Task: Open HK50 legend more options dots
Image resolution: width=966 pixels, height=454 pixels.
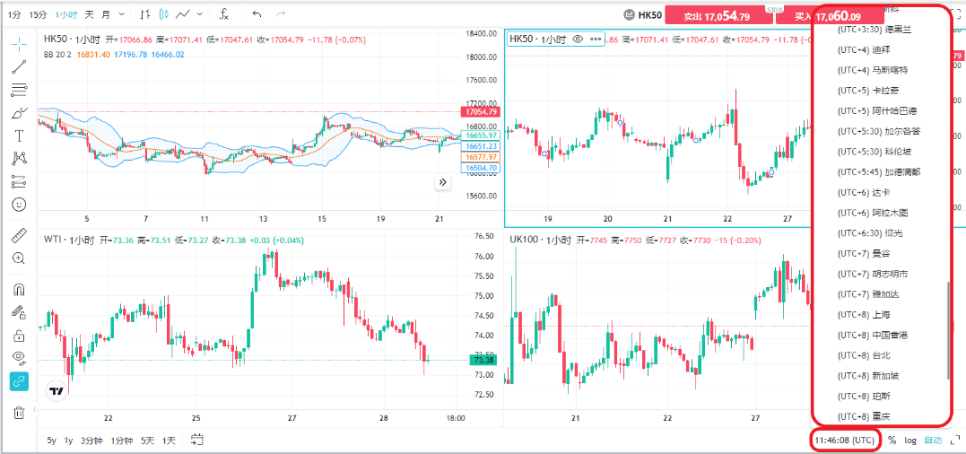Action: point(596,39)
